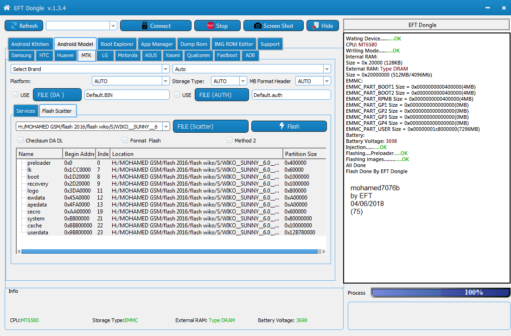Image resolution: width=511 pixels, height=336 pixels.
Task: Select the LG tab
Action: (105, 55)
